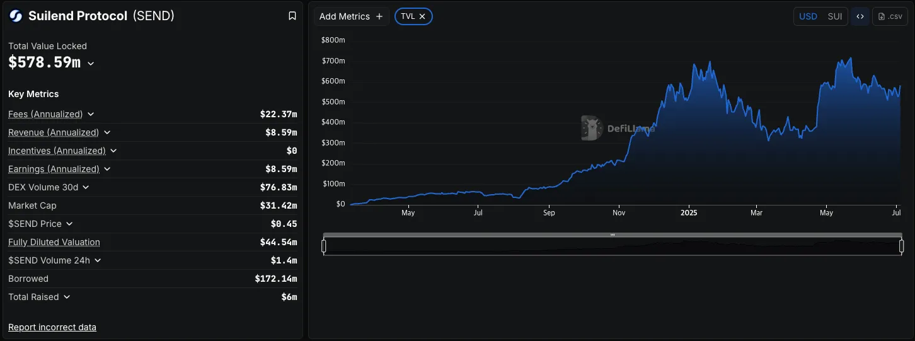Click the Fees value $22.37m

pos(279,114)
